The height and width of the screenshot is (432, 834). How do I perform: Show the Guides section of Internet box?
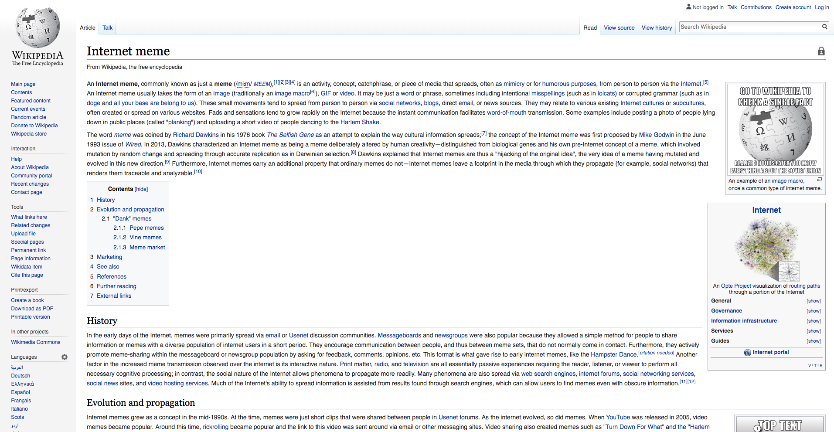814,341
